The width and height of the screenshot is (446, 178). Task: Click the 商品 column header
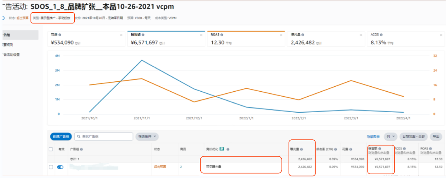point(183,149)
